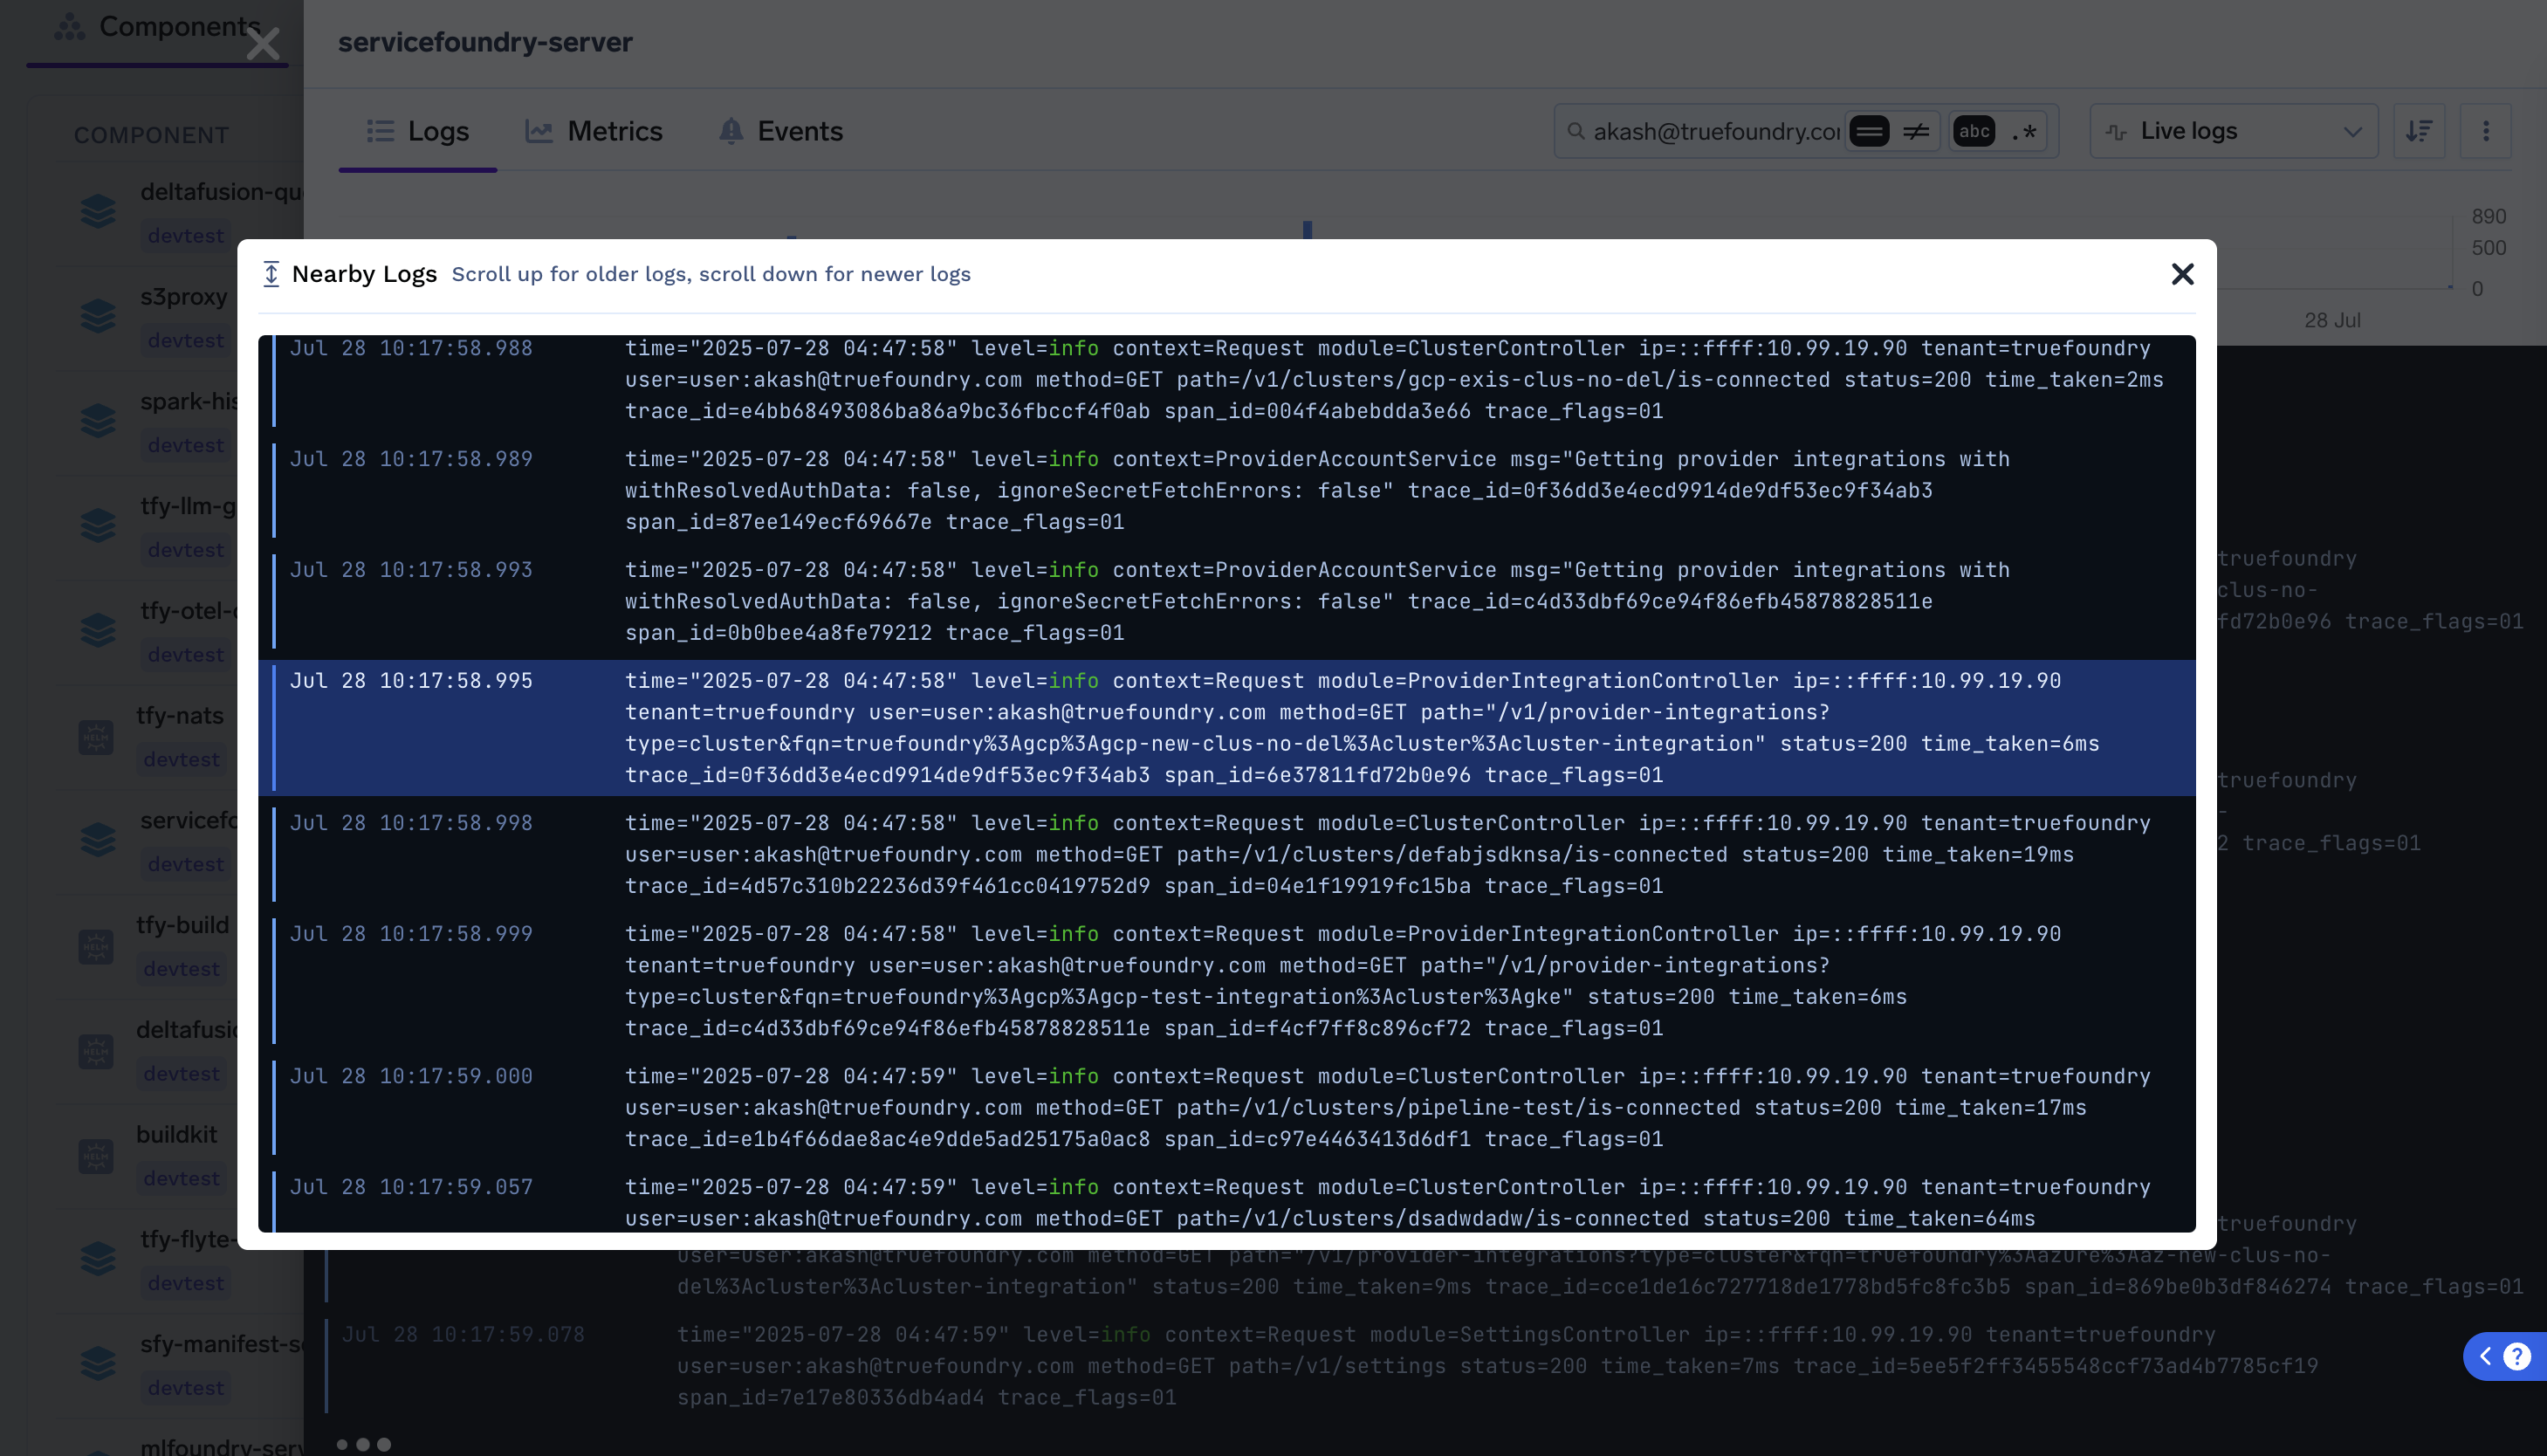Viewport: 2547px width, 1456px height.
Task: Close the side panel with the white X
Action: (x=263, y=44)
